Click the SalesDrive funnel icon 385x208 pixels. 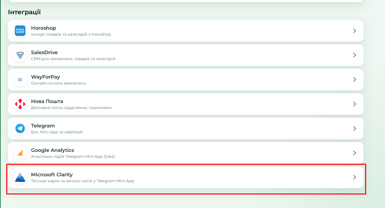(20, 55)
